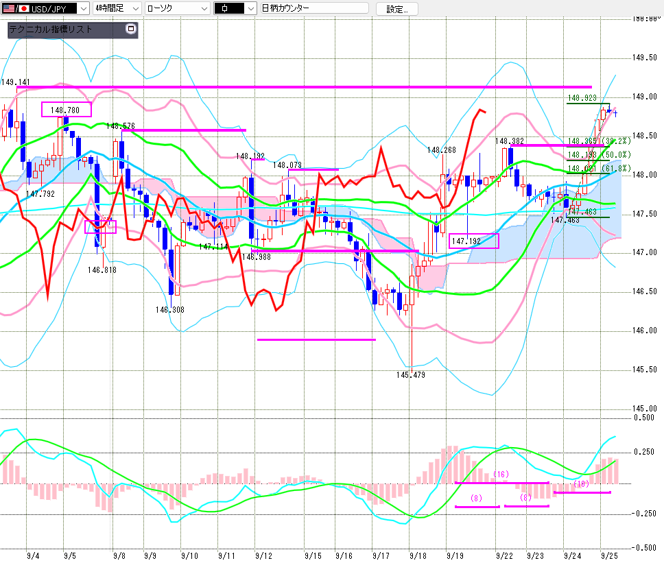Select the (16) day counter marker
Screen dimensions: 664x563
(x=500, y=475)
